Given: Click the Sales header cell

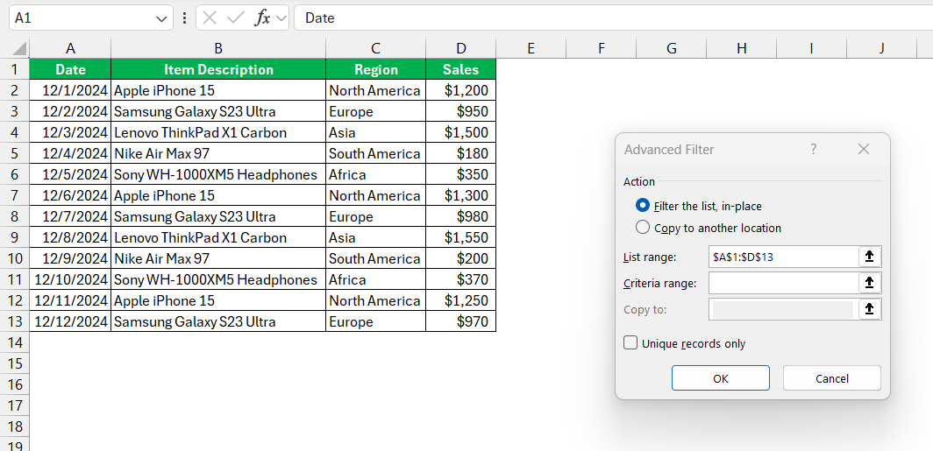Looking at the screenshot, I should 460,69.
